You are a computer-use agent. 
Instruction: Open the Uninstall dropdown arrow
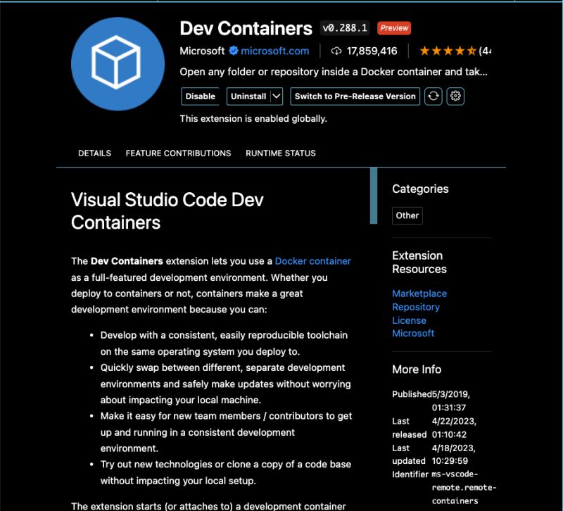pyautogui.click(x=277, y=96)
